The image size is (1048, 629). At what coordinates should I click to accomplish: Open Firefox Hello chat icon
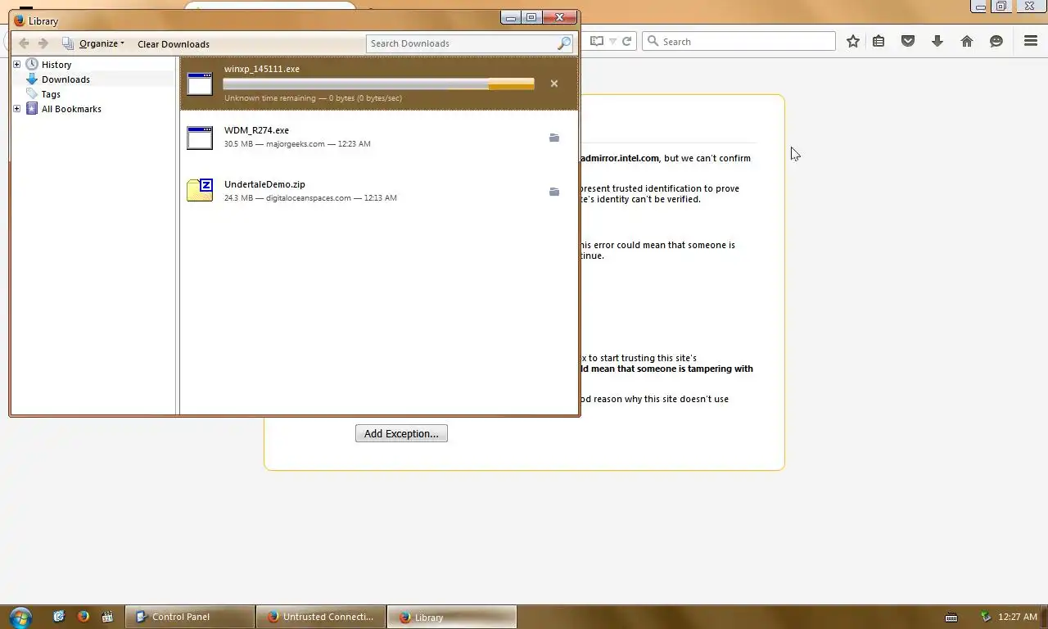pos(996,41)
